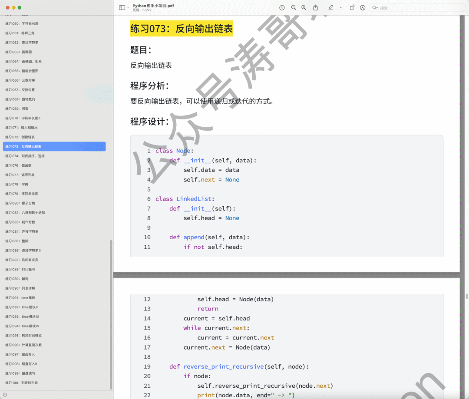The image size is (469, 399).
Task: Focus the search field
Action: (x=419, y=8)
